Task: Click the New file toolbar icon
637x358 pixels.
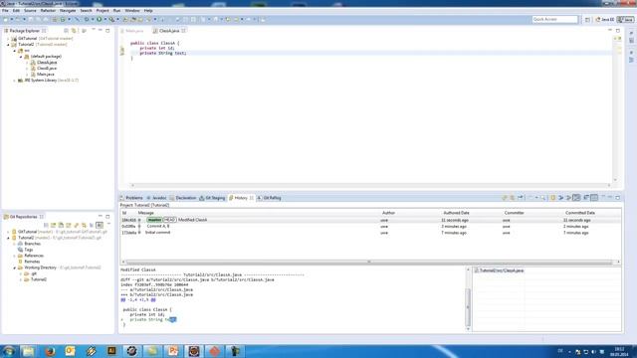Action: pyautogui.click(x=6, y=20)
